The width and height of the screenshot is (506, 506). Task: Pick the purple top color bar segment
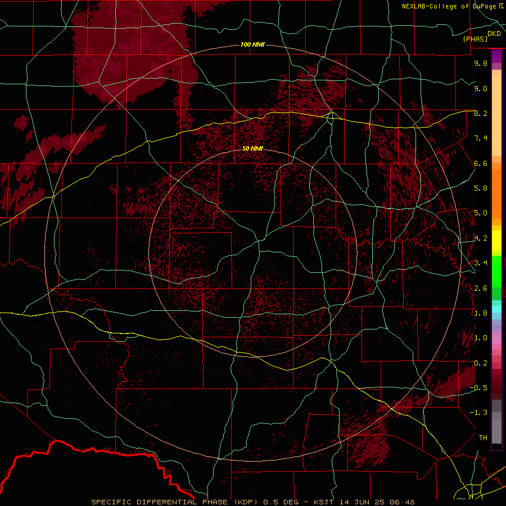pyautogui.click(x=496, y=56)
